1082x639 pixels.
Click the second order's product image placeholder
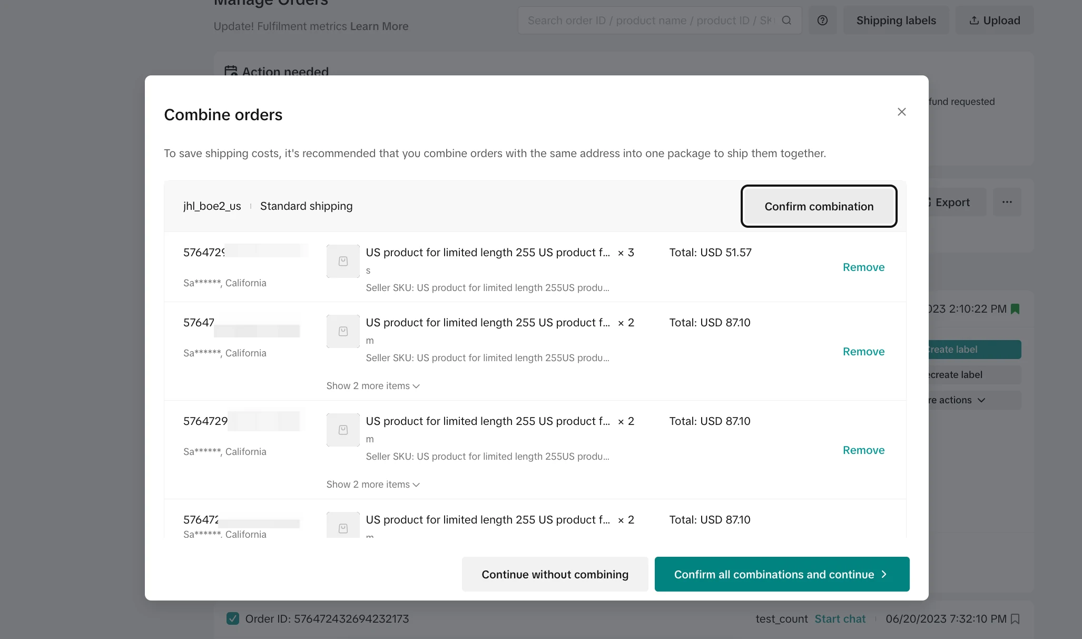tap(343, 331)
